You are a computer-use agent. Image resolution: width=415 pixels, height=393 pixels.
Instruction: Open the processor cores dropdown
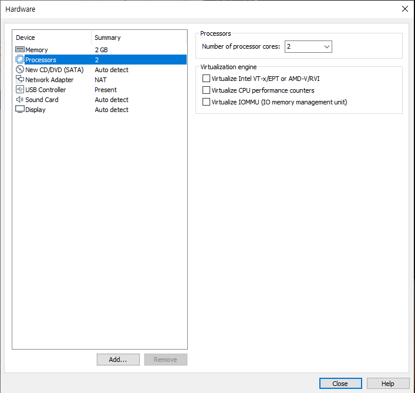[x=326, y=46]
